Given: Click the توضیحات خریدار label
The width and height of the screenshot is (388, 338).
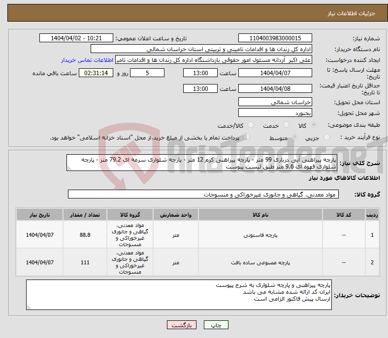Looking at the screenshot, I should click(357, 295).
